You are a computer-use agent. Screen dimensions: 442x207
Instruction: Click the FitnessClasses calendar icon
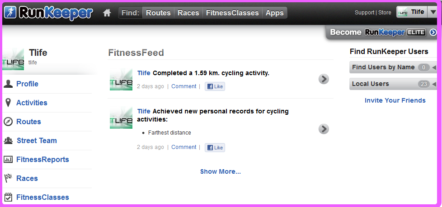[8, 197]
